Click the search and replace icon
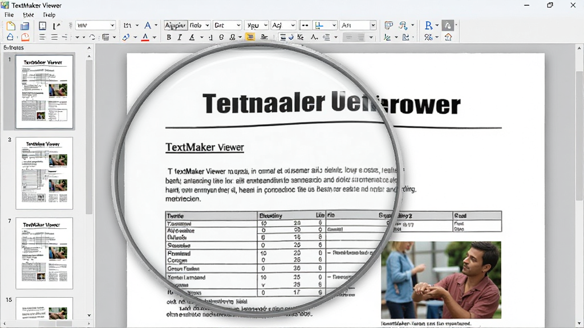This screenshot has width=584, height=328. click(403, 25)
